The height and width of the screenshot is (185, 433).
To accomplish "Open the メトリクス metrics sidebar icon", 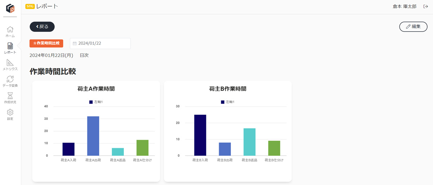I will pos(10,65).
